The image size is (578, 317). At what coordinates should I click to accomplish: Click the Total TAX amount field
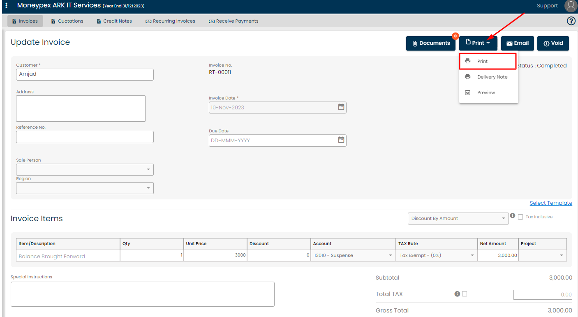point(543,294)
